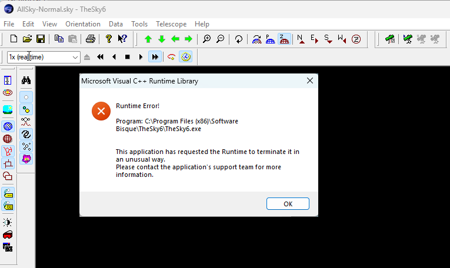Image resolution: width=450 pixels, height=268 pixels.
Task: Select the pole-up (P) orientation icon
Action: coord(270,39)
